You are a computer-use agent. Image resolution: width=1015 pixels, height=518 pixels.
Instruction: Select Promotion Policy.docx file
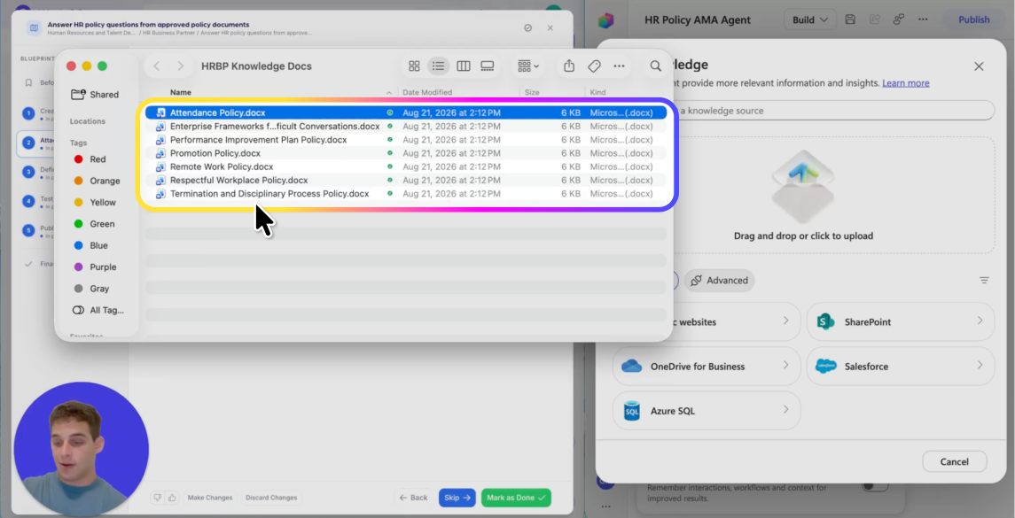pyautogui.click(x=406, y=153)
